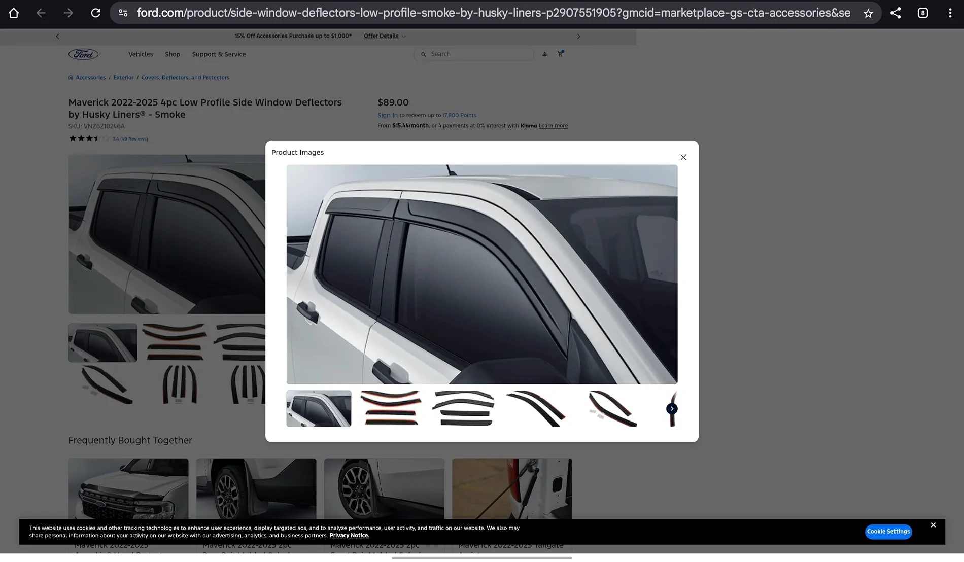Go to previous promo banner

pos(57,37)
